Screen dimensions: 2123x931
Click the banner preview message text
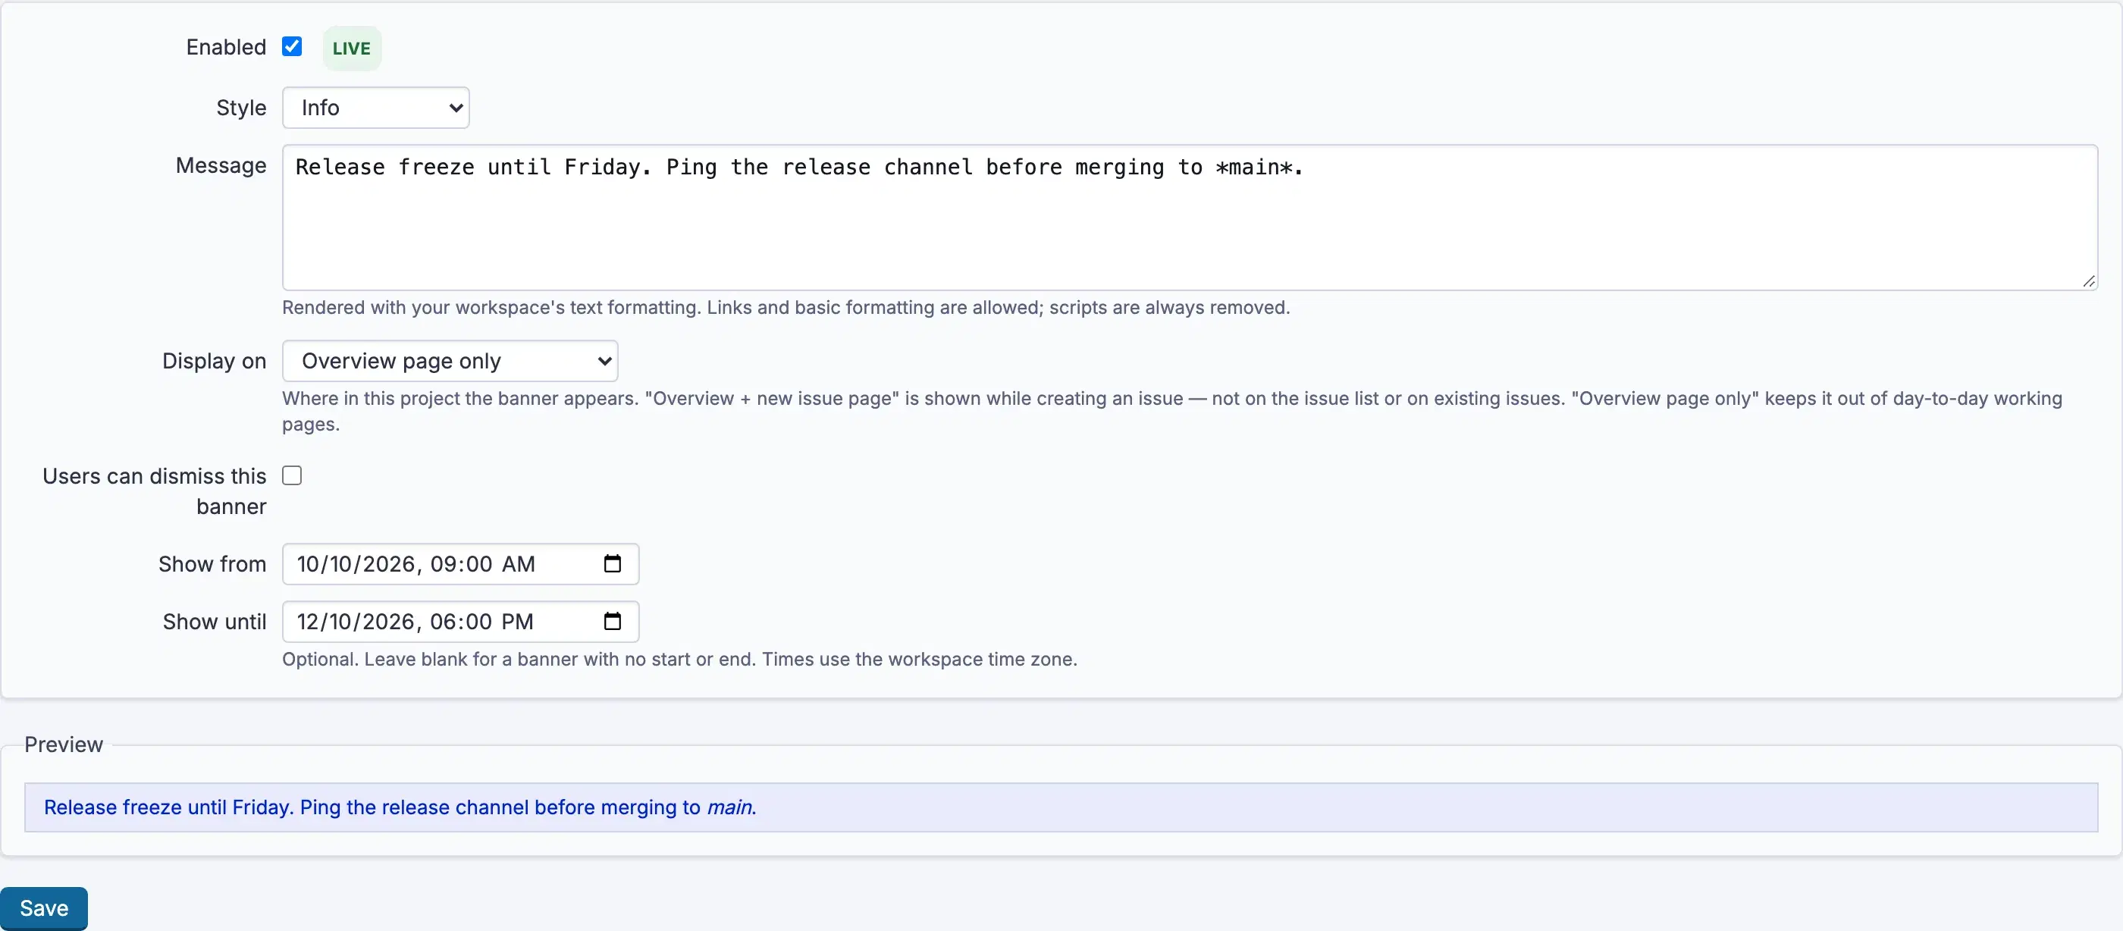400,807
